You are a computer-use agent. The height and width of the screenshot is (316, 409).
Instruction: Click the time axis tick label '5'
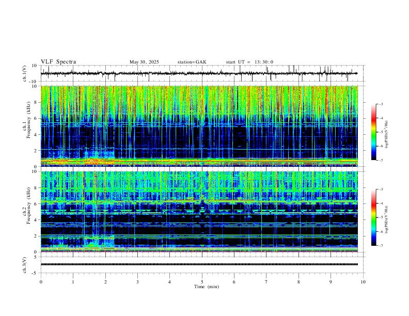(x=202, y=282)
